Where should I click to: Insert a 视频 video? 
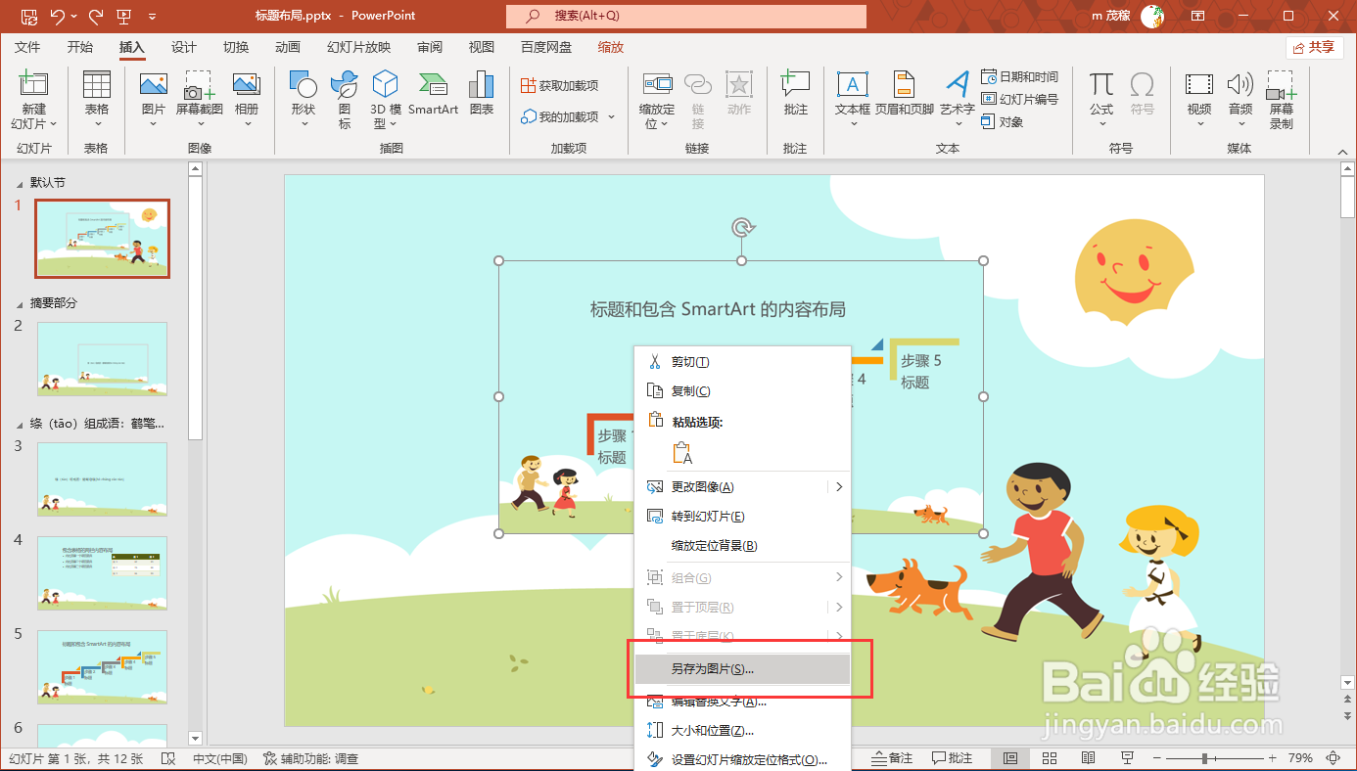(1199, 85)
